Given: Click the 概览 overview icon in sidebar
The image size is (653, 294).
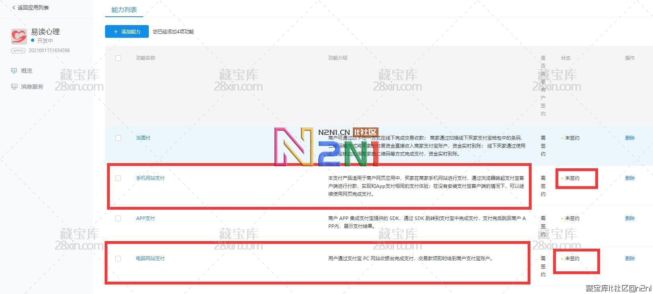Looking at the screenshot, I should click(14, 71).
